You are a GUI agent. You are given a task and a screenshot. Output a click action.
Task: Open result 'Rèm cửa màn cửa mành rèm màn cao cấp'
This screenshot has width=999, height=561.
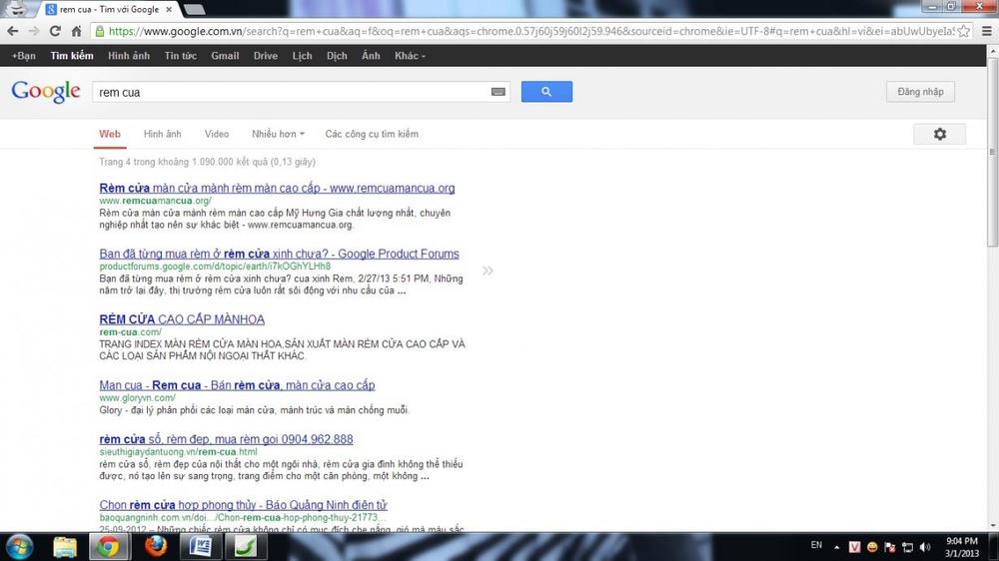coord(277,188)
